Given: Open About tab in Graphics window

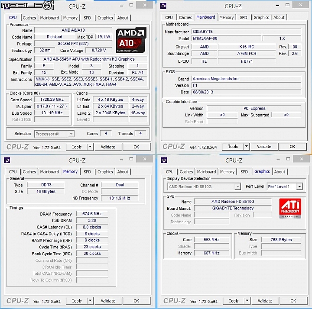Looking at the screenshot, I should coord(279,171).
